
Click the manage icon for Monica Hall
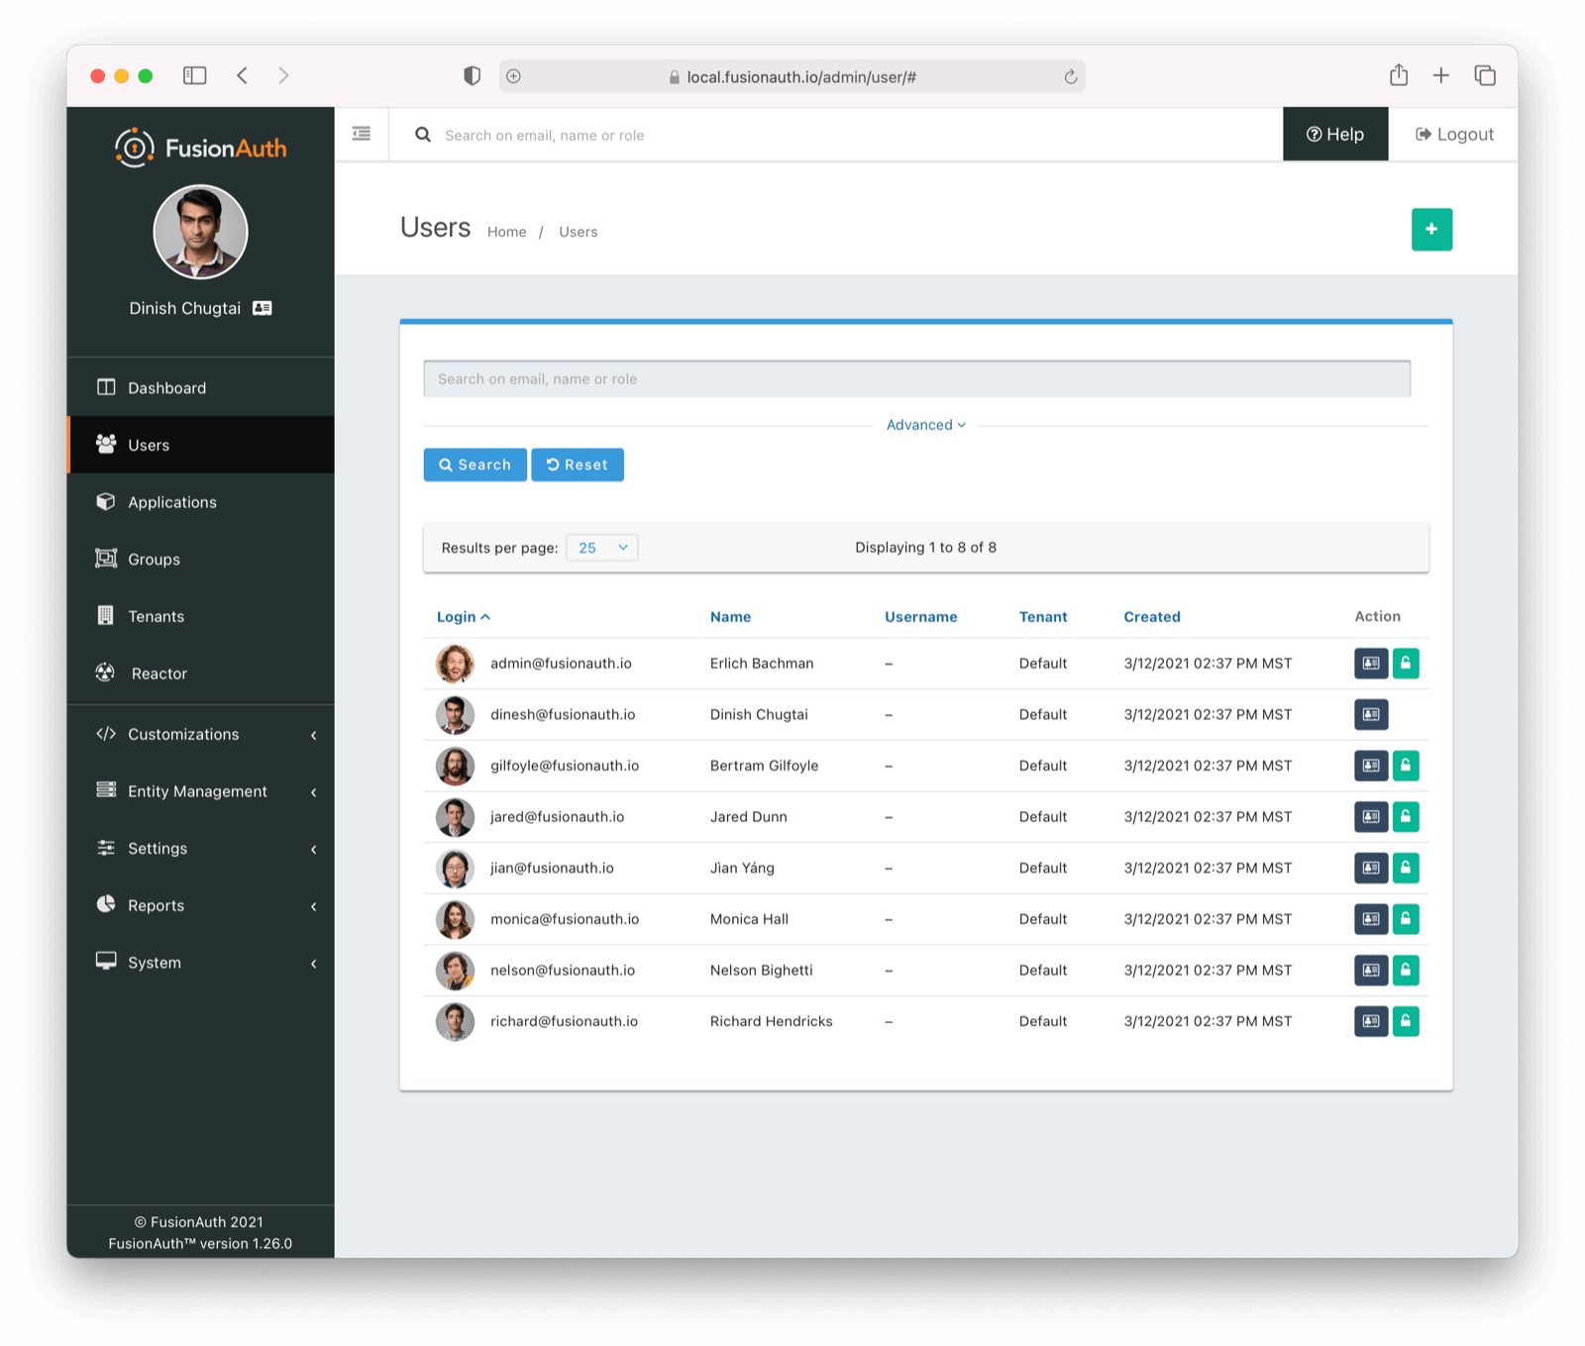tap(1370, 919)
